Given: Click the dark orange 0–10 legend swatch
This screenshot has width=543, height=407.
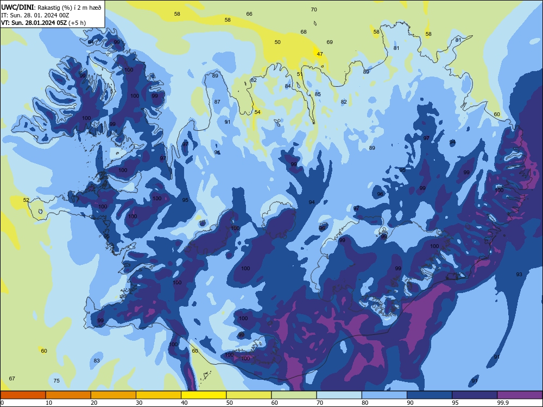Looking at the screenshot, I should 23,395.
